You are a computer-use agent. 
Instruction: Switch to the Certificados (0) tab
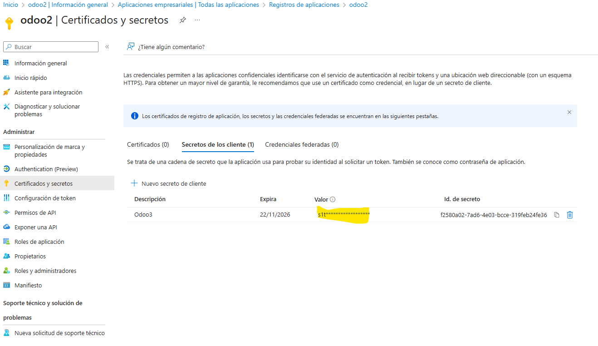pos(148,144)
